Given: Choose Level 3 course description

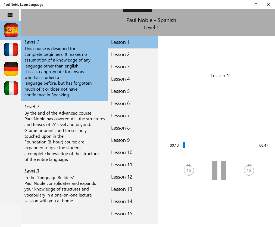Looking at the screenshot, I should (65, 186).
